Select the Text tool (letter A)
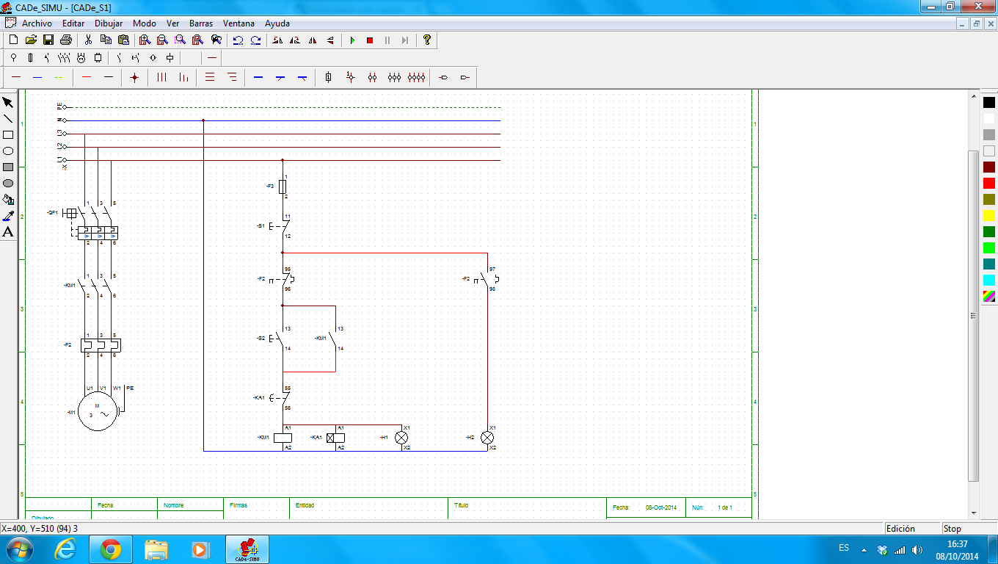The image size is (998, 564). click(x=8, y=232)
